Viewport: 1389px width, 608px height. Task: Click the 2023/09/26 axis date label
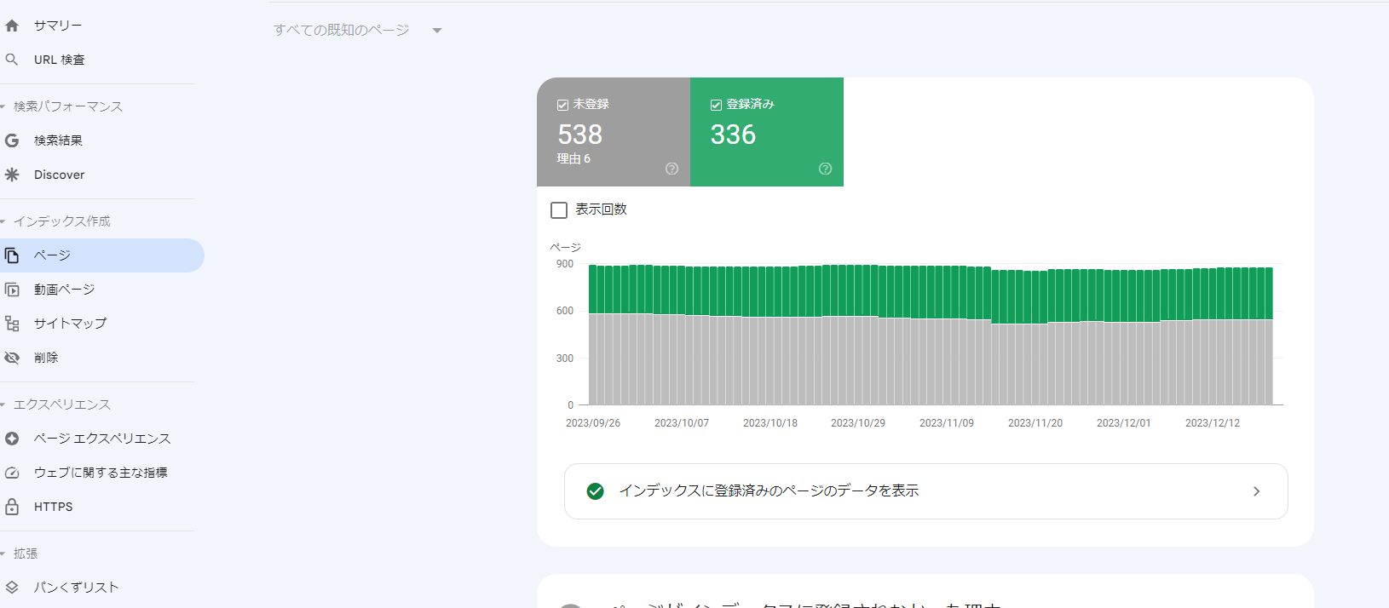click(593, 423)
